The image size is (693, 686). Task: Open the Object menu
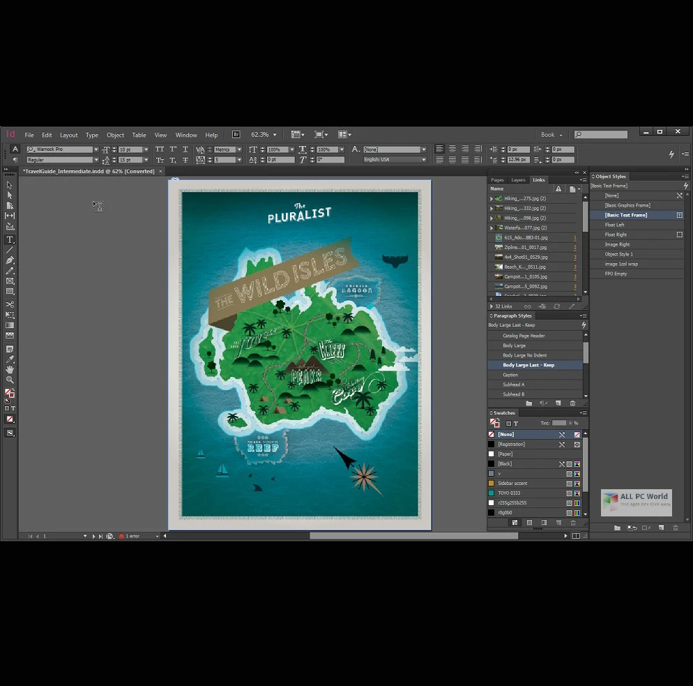pyautogui.click(x=115, y=135)
